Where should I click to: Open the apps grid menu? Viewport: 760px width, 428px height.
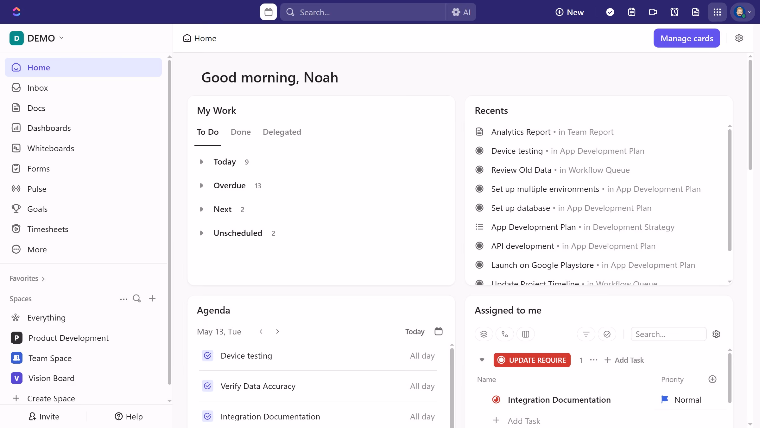(x=717, y=12)
